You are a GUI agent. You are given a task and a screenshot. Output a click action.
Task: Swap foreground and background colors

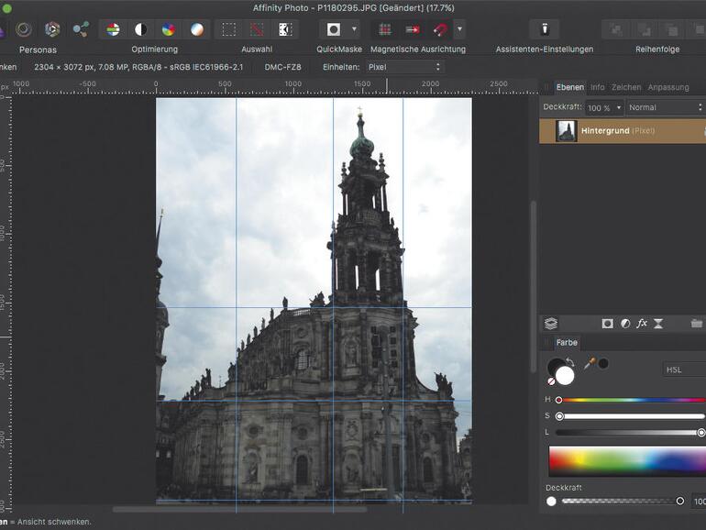coord(569,361)
